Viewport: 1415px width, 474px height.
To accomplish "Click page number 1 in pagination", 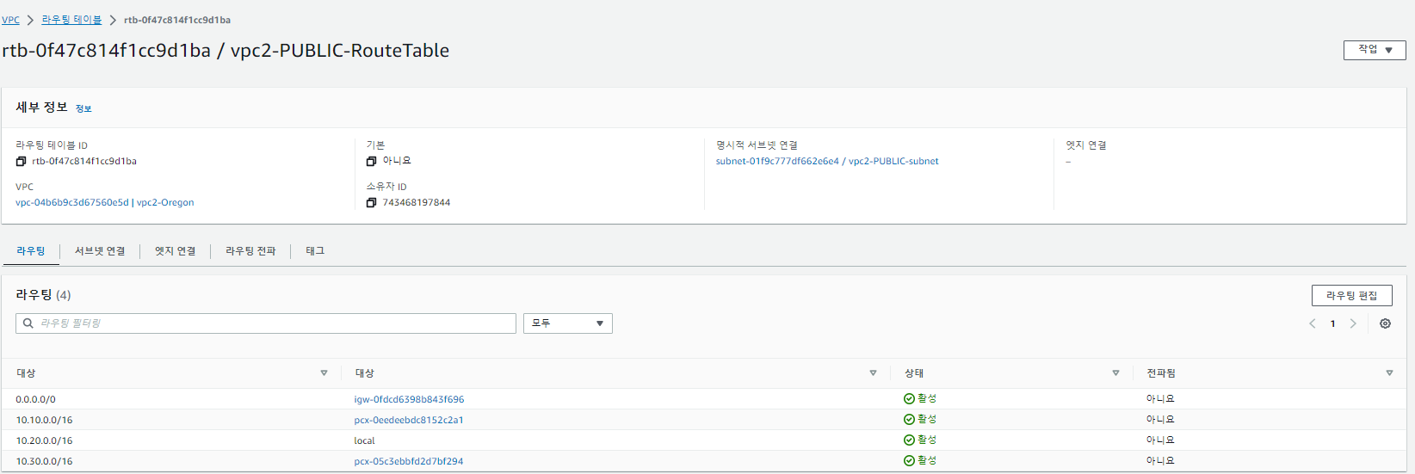I will pyautogui.click(x=1332, y=323).
